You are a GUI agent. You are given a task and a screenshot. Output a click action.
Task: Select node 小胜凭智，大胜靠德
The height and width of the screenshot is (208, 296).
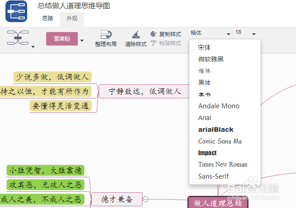46,171
